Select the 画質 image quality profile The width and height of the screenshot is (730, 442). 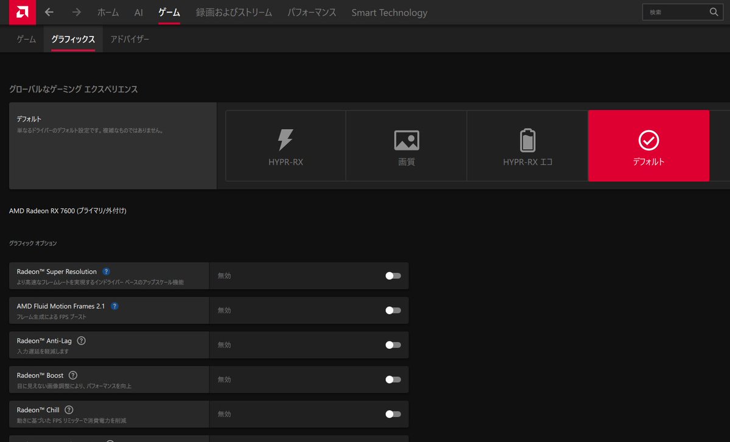tap(407, 146)
